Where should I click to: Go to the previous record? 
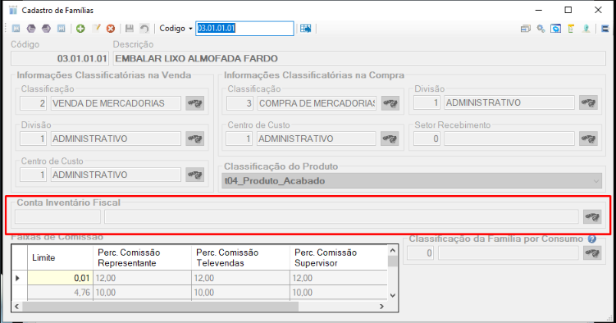[x=31, y=28]
